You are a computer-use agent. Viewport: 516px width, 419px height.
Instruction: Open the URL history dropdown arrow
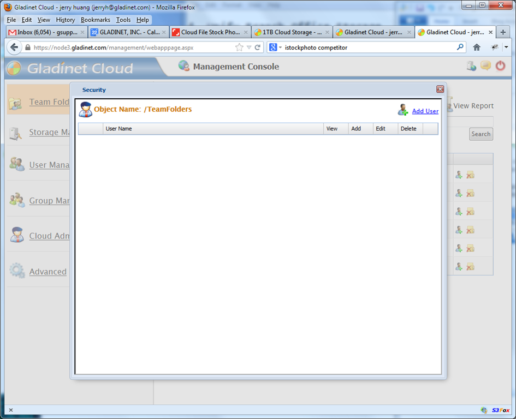click(x=249, y=47)
